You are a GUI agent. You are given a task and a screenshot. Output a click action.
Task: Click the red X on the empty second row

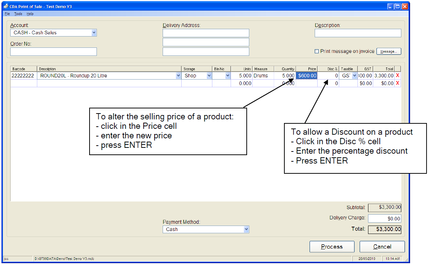pyautogui.click(x=398, y=83)
